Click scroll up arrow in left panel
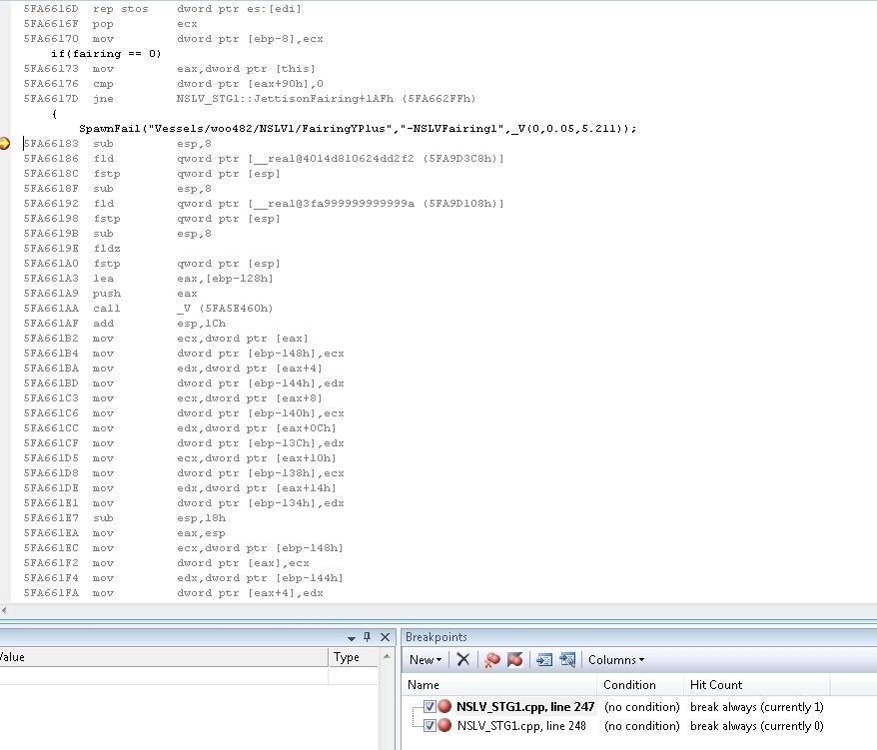Viewport: 877px width, 750px height. [387, 656]
